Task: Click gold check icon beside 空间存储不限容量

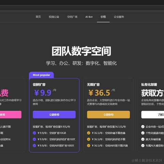Action: pos(88,133)
